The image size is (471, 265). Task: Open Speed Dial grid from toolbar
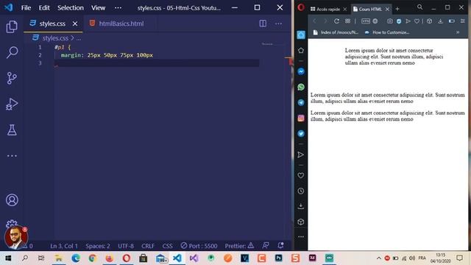pyautogui.click(x=347, y=21)
